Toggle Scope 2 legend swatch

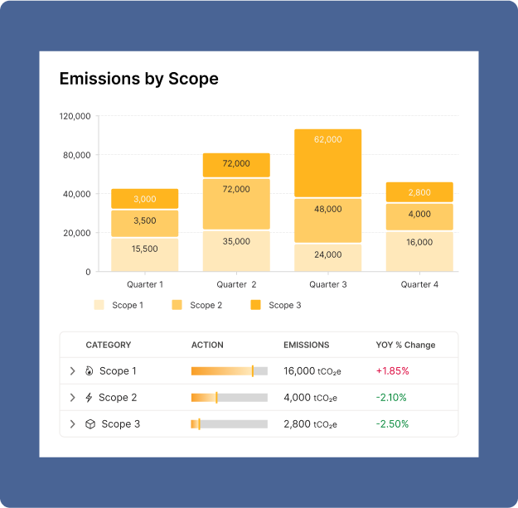[177, 305]
